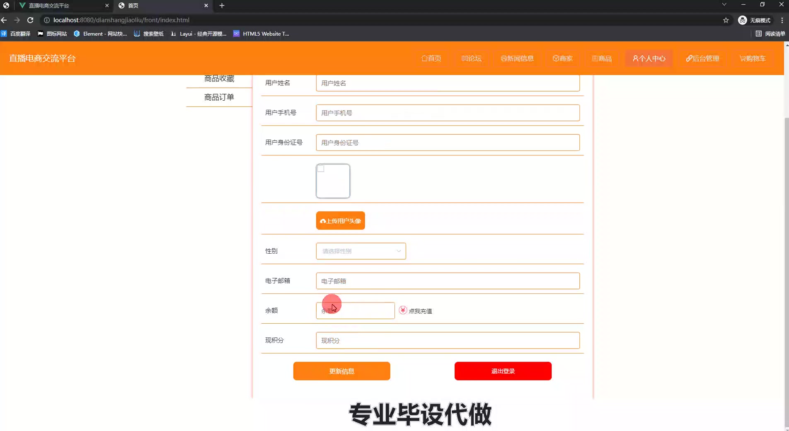Image resolution: width=789 pixels, height=431 pixels.
Task: Click the browser forward arrow
Action: tap(17, 20)
